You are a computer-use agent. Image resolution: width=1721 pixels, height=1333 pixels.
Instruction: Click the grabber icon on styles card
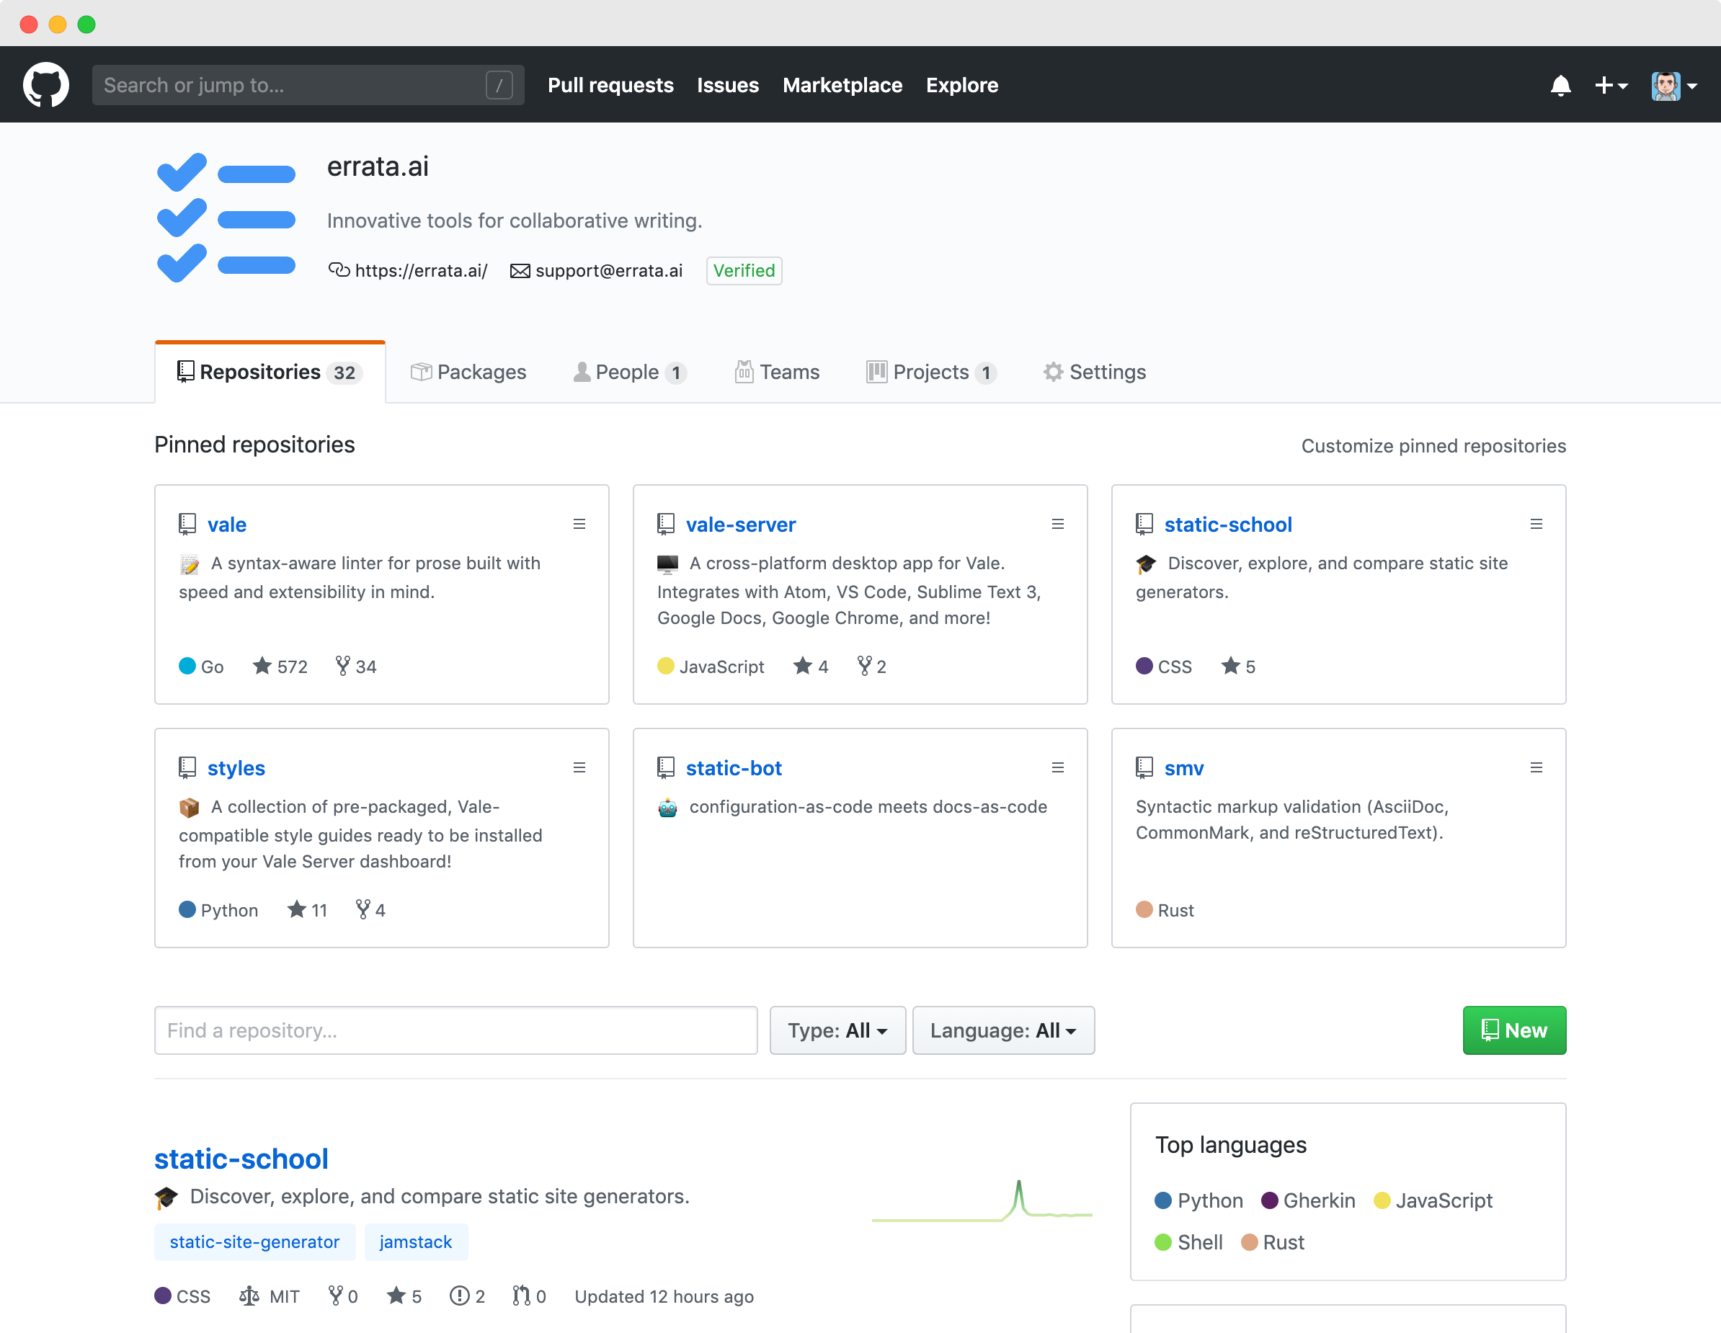pos(579,768)
